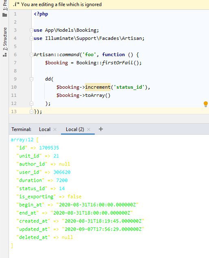Click the toArray() call on line 11
The height and width of the screenshot is (258, 209).
tap(98, 95)
